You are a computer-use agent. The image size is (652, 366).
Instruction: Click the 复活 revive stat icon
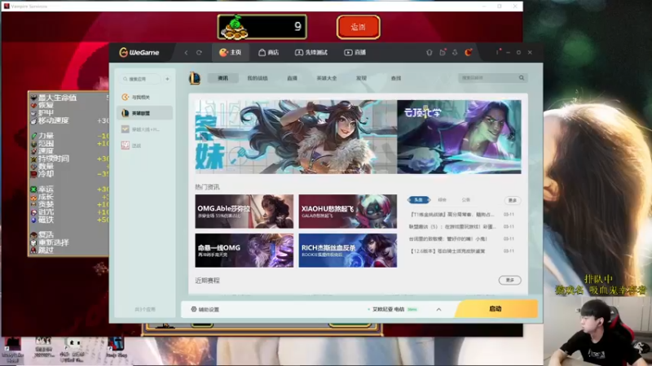tap(33, 235)
